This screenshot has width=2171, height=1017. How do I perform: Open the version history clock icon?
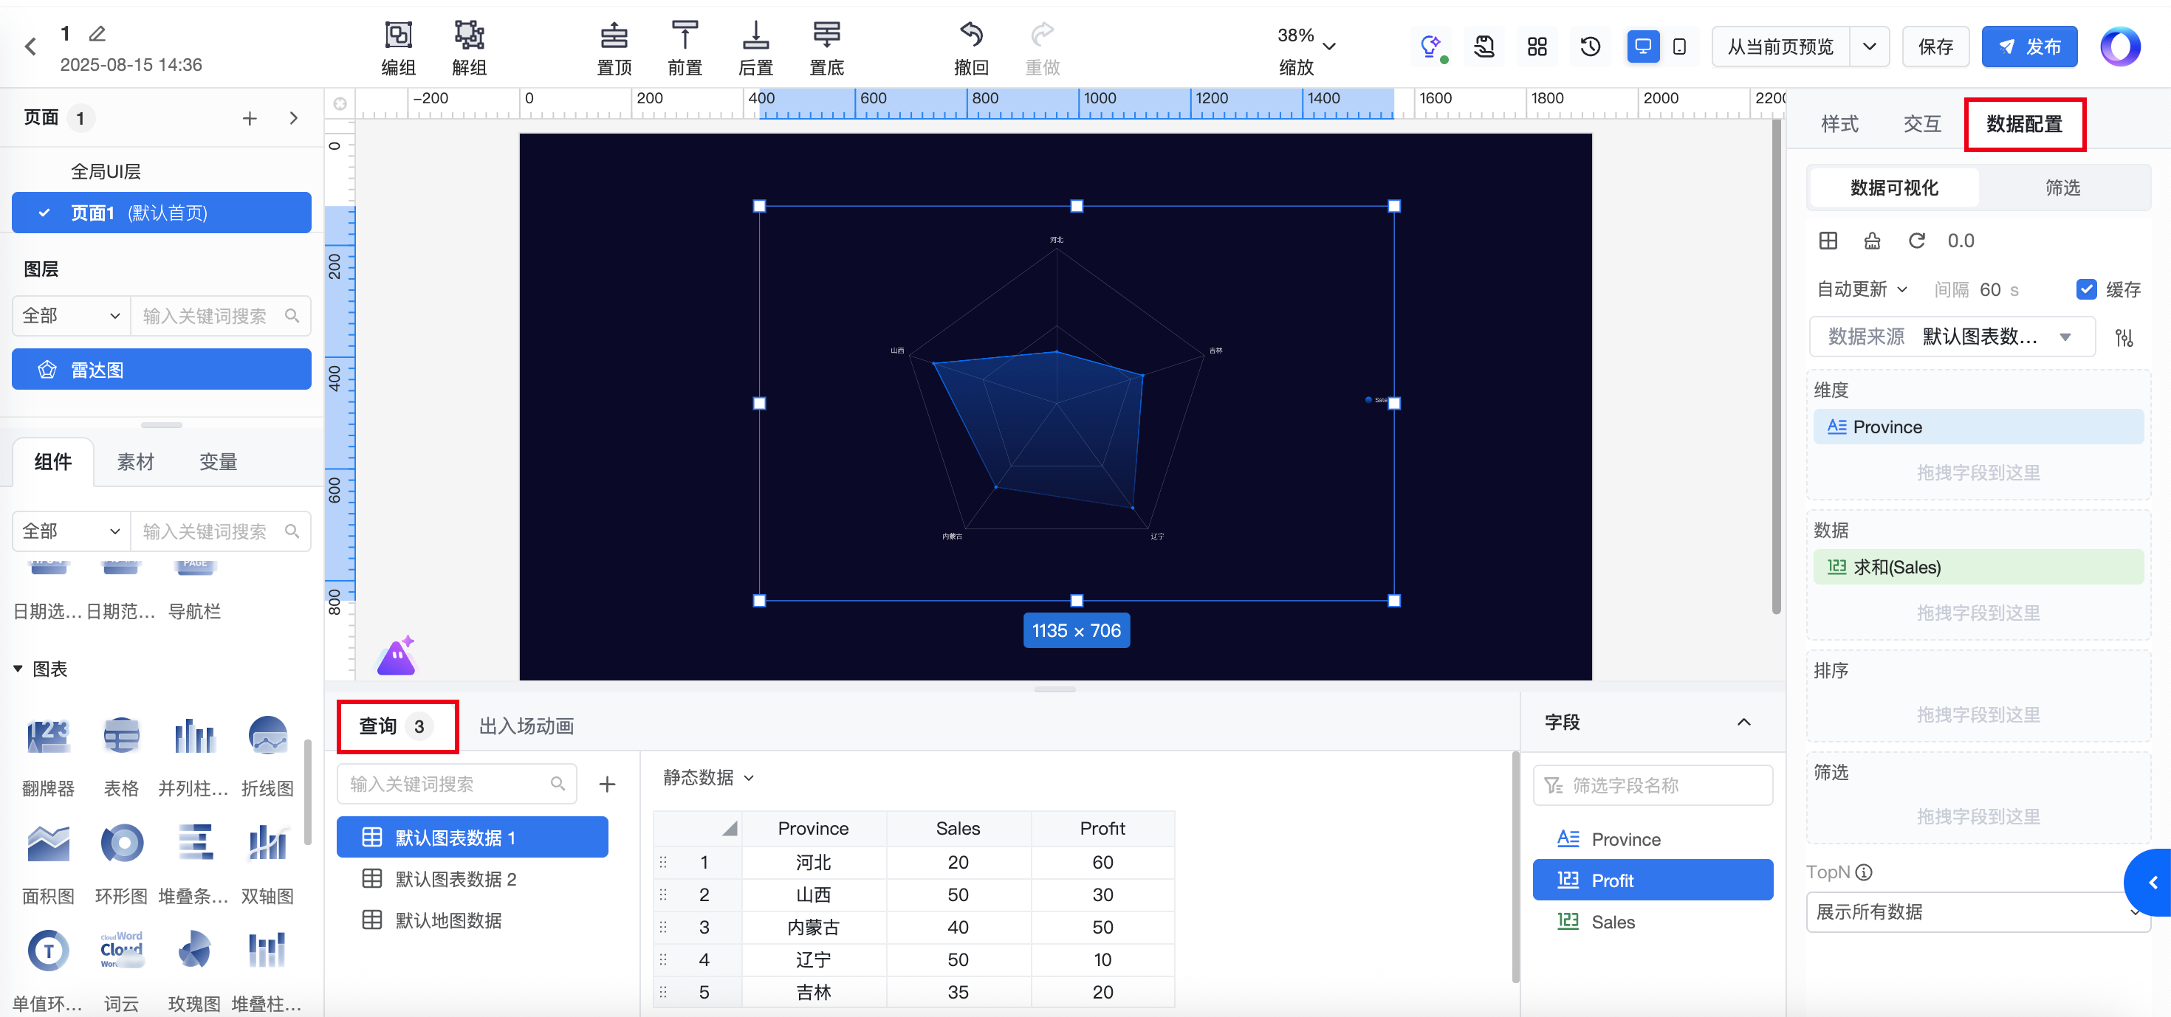click(1589, 47)
